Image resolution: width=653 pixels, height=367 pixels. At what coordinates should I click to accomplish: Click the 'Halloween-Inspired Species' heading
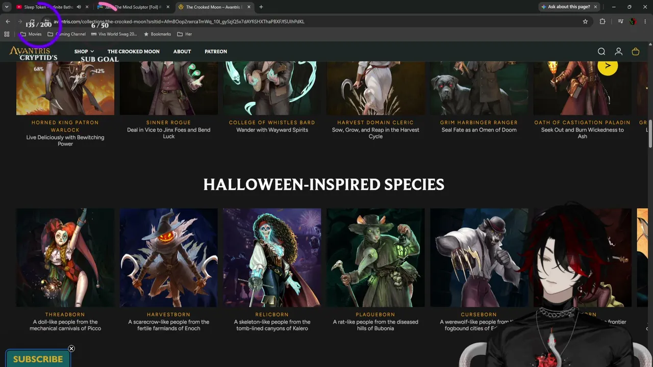tap(324, 185)
